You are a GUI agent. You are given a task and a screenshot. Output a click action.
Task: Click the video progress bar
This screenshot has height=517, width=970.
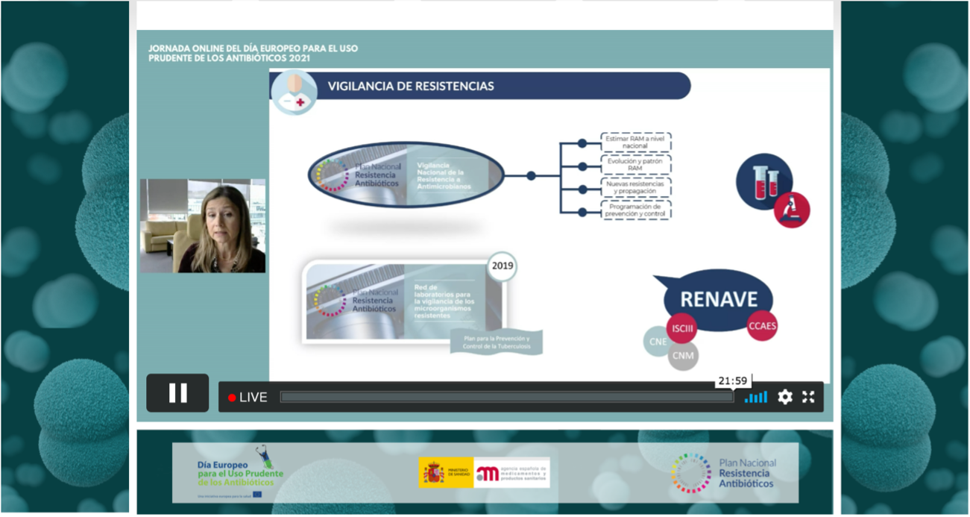click(x=506, y=397)
